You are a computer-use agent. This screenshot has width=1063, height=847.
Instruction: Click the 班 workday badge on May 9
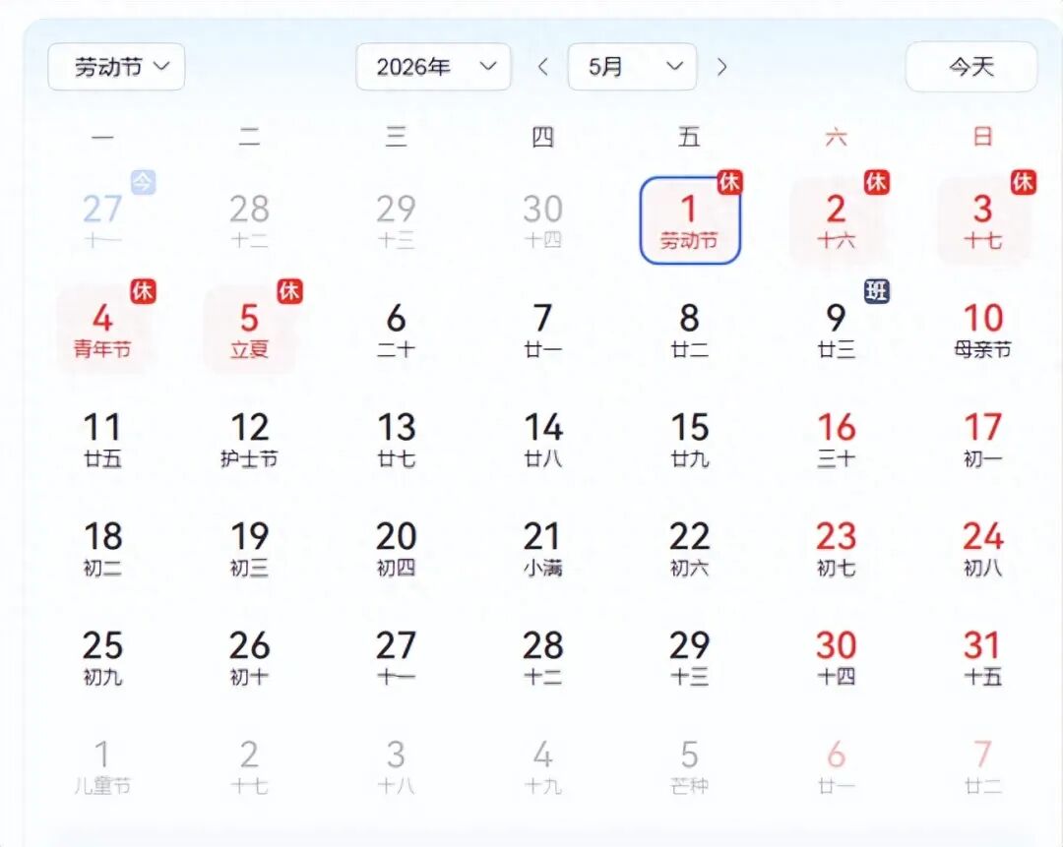point(876,291)
